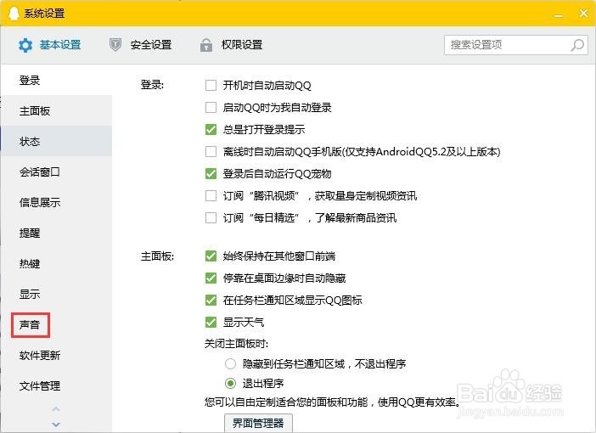Enable 启动QQ时为我自动登录 checkbox
Viewport: 596px width, 433px height.
click(211, 107)
